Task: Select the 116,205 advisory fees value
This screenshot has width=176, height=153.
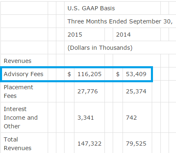Action: [89, 74]
